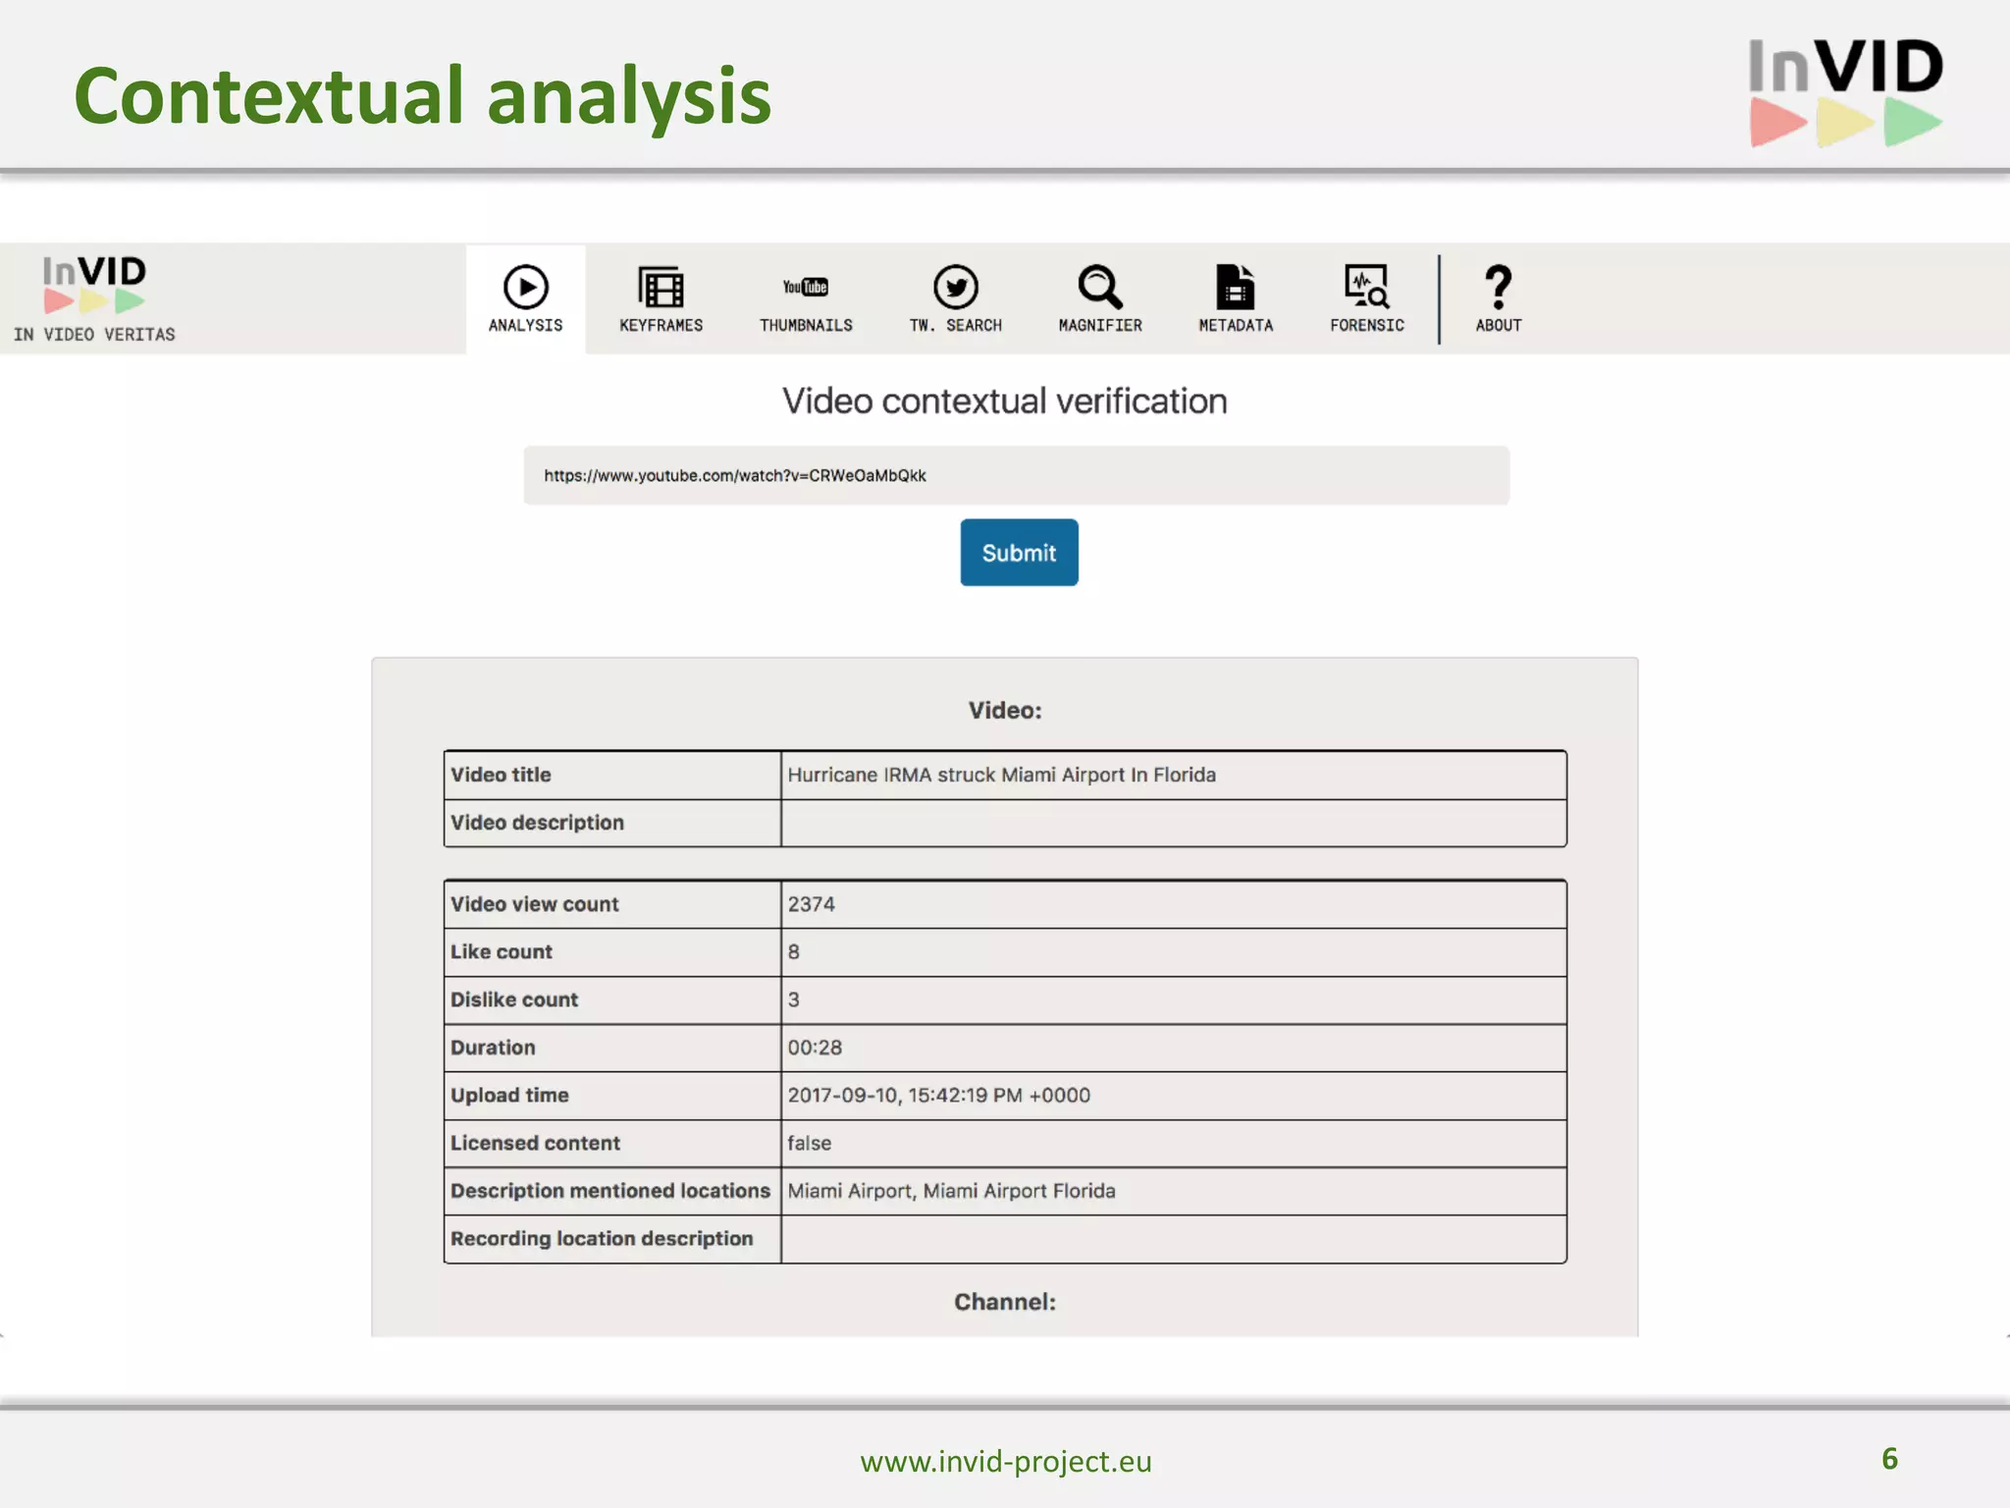Click the 'Recording location description' label

click(x=602, y=1239)
